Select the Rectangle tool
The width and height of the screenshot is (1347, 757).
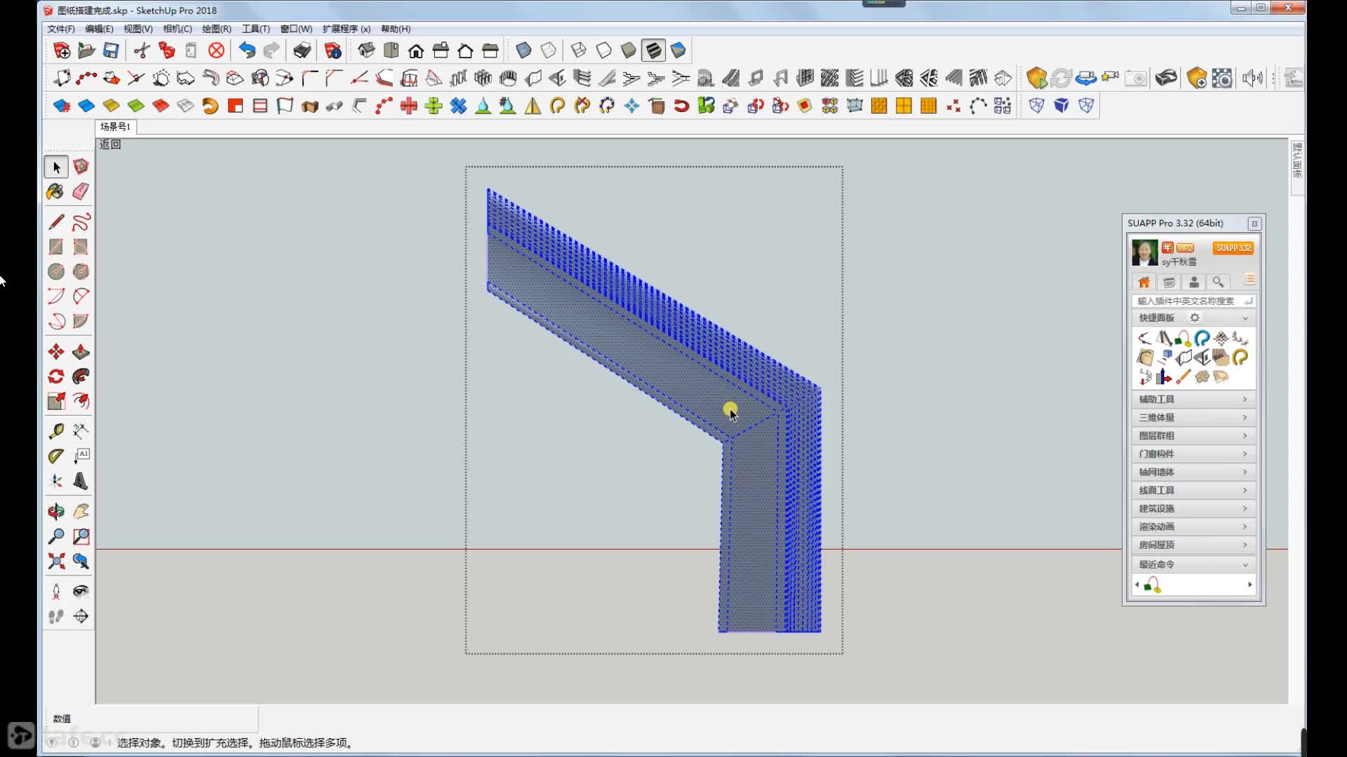click(x=56, y=247)
